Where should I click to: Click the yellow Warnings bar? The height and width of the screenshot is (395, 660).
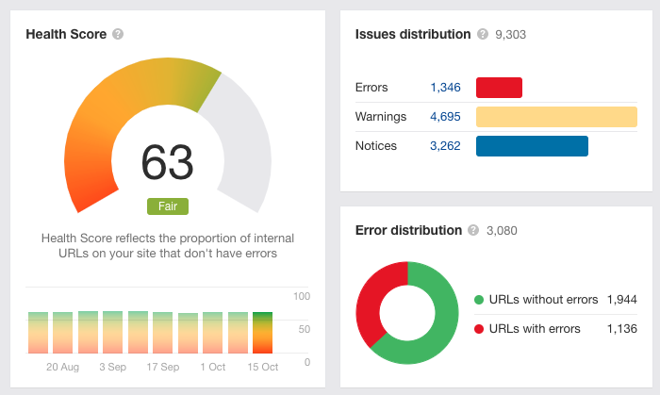pos(556,117)
